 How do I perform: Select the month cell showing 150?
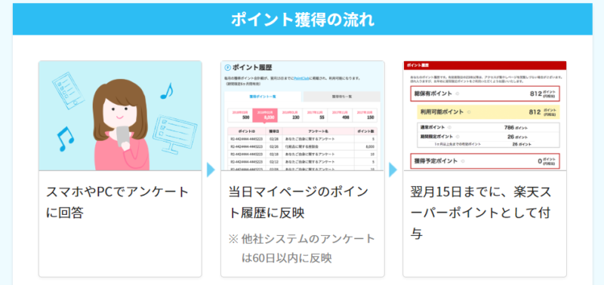[365, 115]
